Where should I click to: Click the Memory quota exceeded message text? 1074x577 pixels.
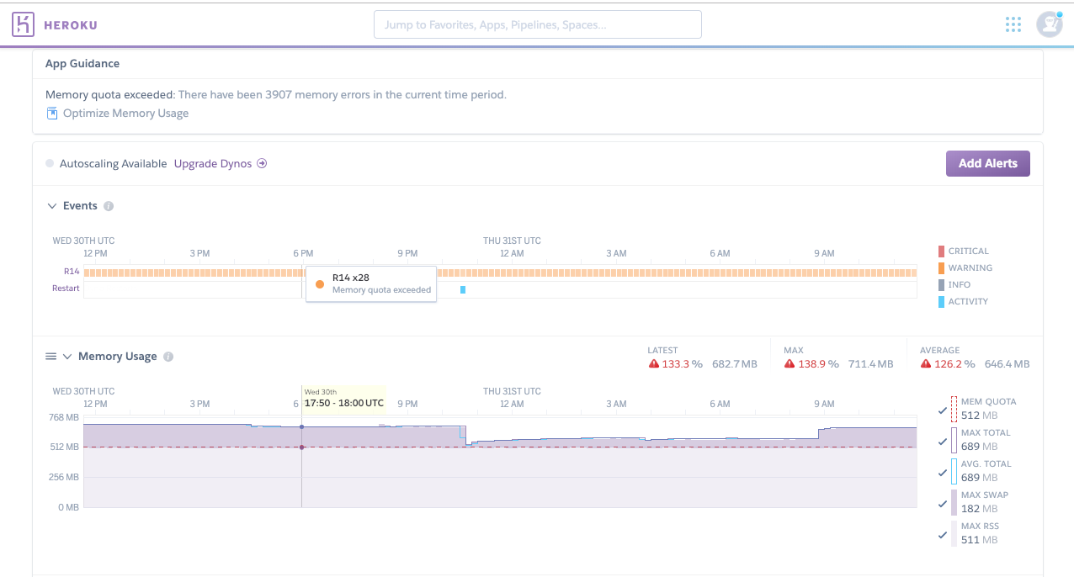pyautogui.click(x=276, y=95)
